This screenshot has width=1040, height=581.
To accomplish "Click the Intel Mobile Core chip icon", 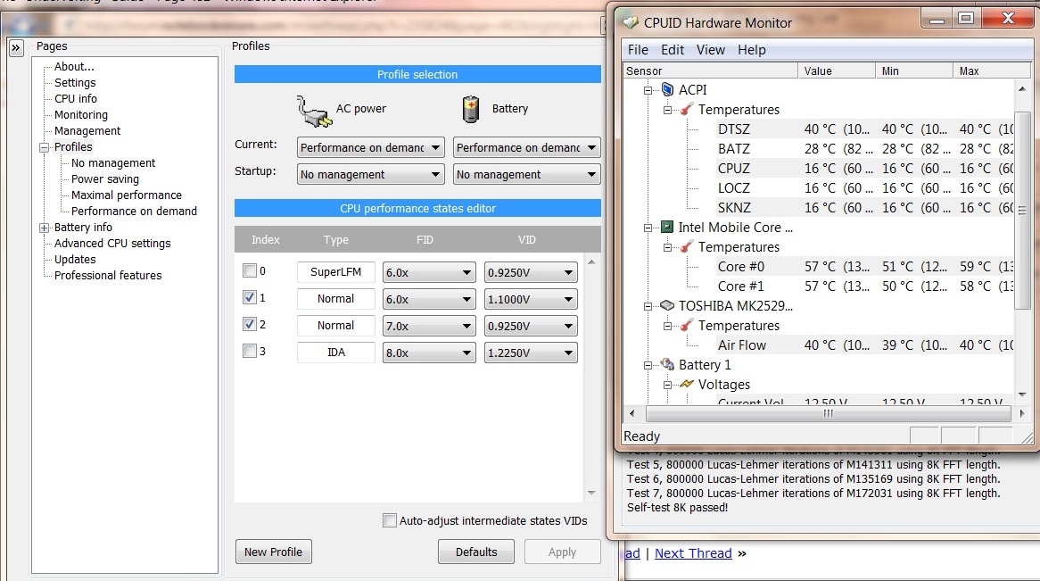I will 667,227.
